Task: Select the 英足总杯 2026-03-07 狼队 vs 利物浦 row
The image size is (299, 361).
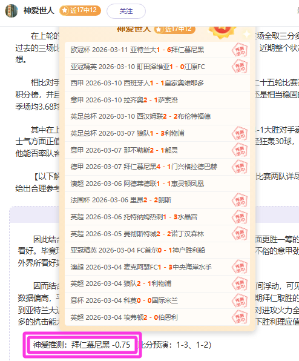Action: click(157, 133)
